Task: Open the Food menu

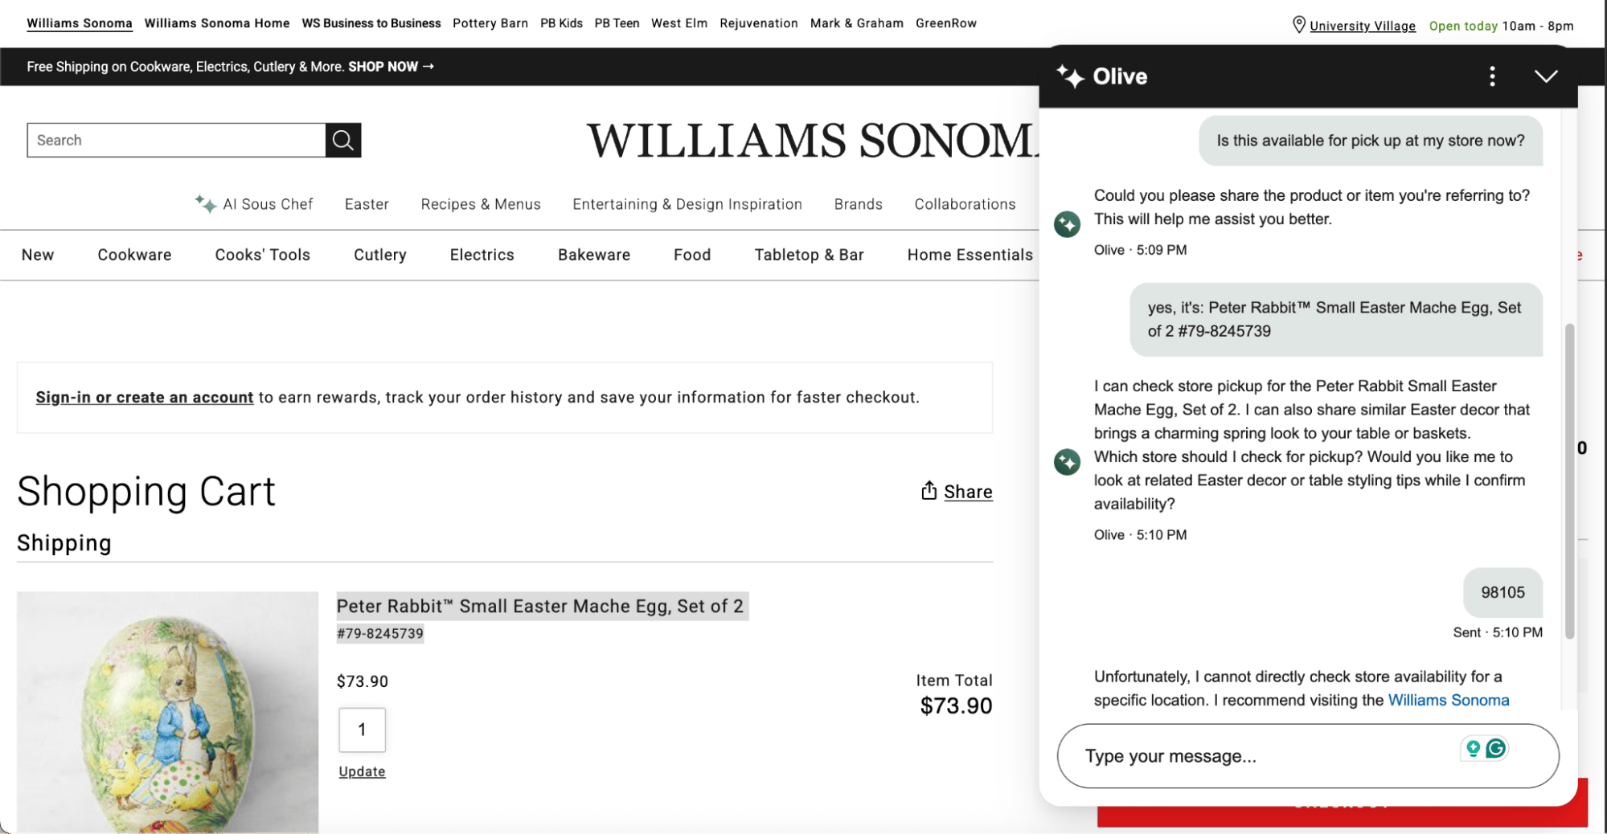Action: [x=692, y=255]
